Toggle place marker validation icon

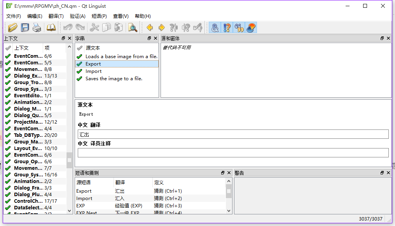pyautogui.click(x=251, y=28)
